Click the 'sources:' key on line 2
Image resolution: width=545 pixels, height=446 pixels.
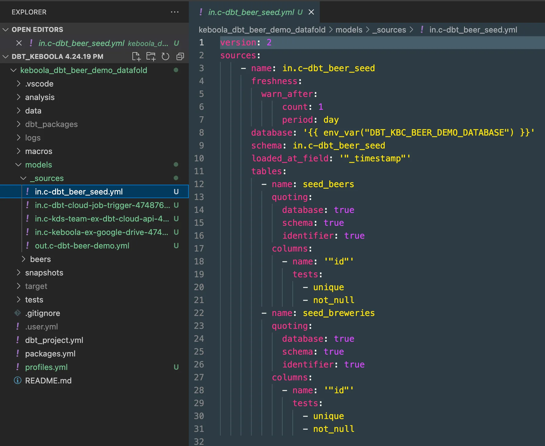pyautogui.click(x=240, y=55)
